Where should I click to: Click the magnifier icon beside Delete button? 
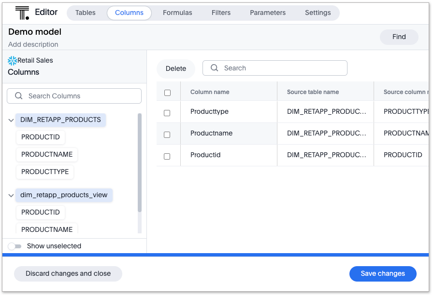coord(214,68)
